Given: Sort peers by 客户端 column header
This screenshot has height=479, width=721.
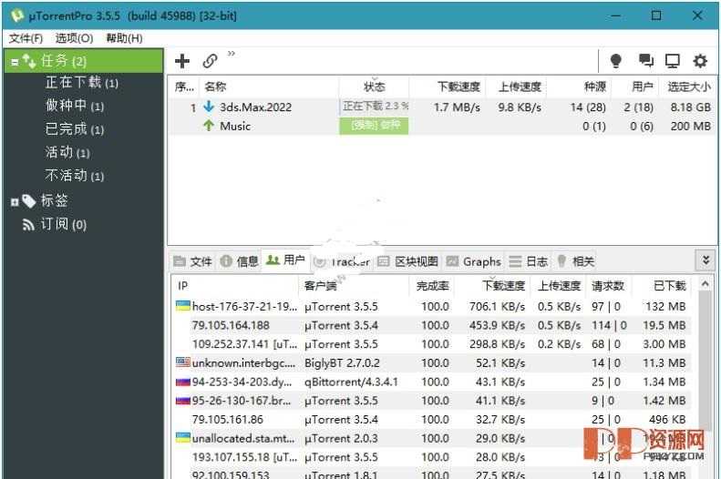Looking at the screenshot, I should [354, 286].
